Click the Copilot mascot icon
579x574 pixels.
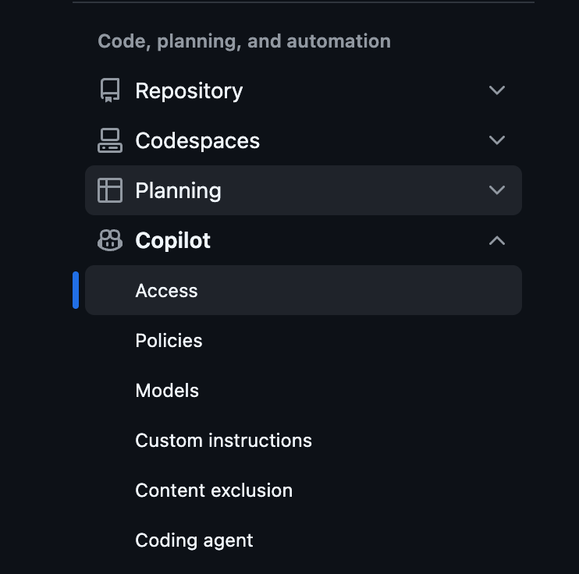(110, 241)
